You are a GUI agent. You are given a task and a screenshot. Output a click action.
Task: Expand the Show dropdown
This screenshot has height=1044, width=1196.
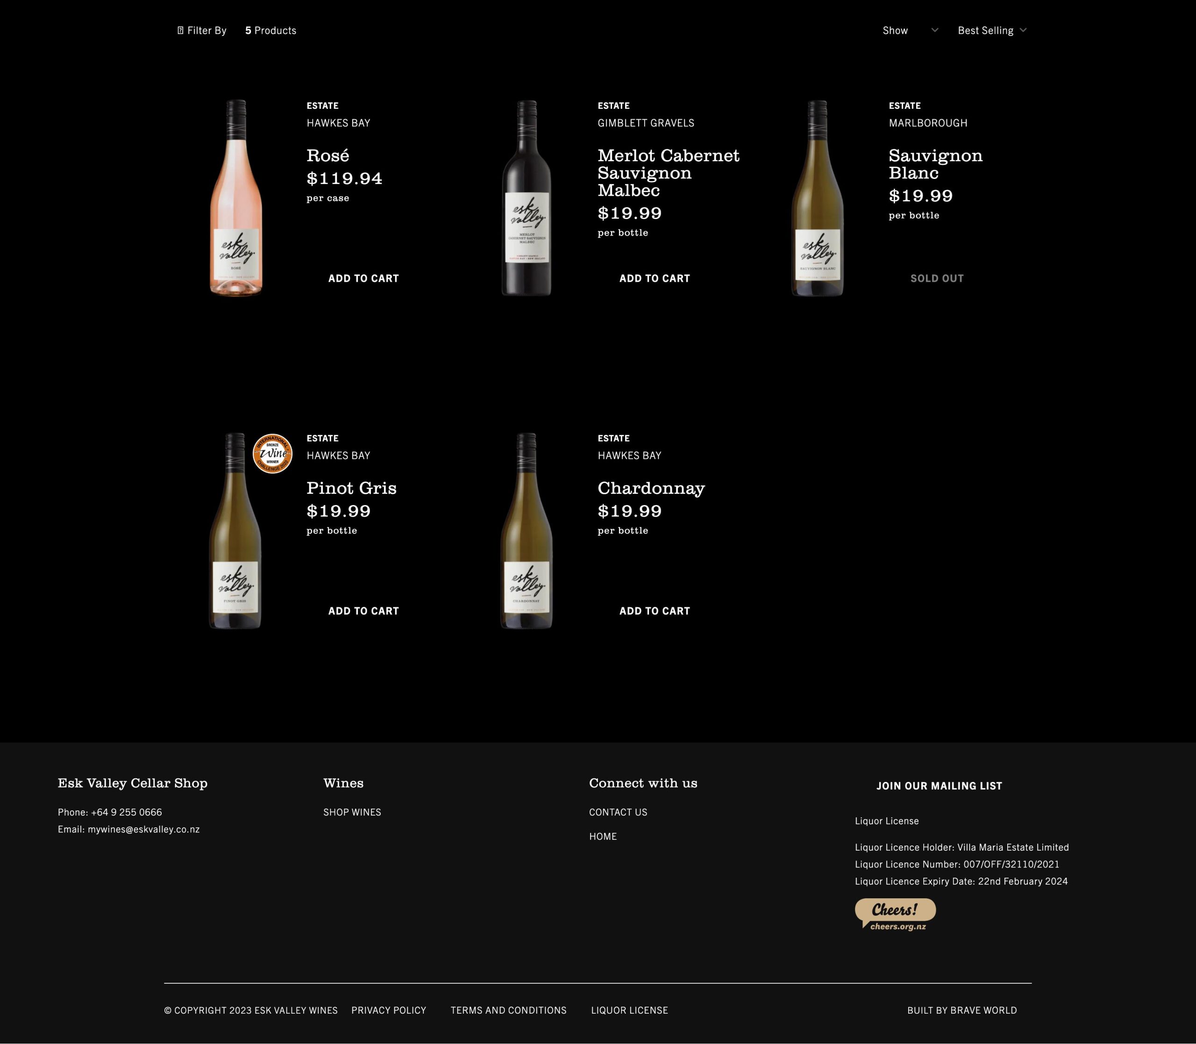point(910,30)
